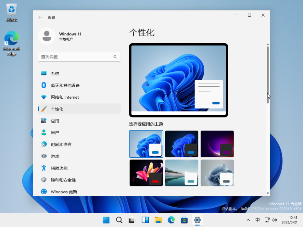Open 蓝牙和其他设备 Bluetooth settings

65,85
